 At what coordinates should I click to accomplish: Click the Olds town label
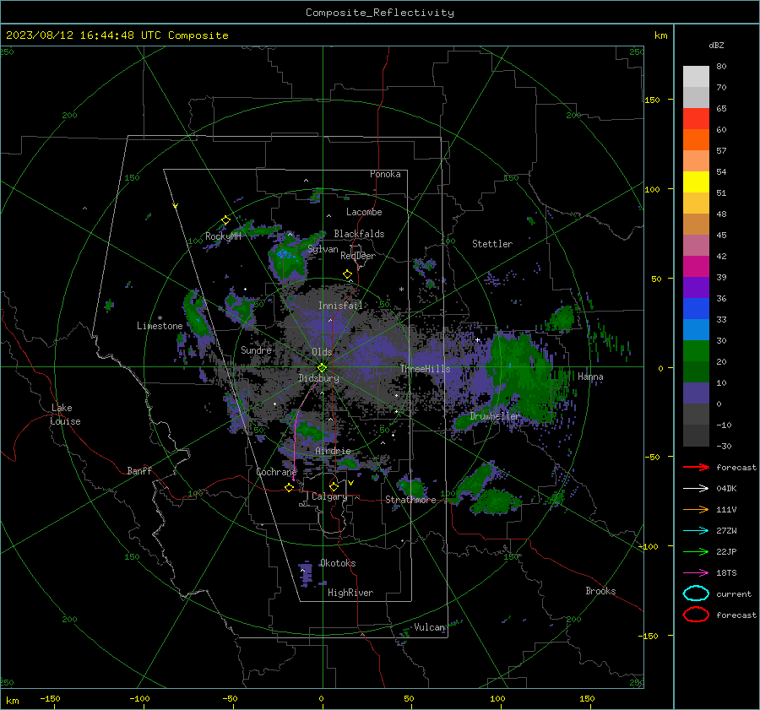pos(322,352)
